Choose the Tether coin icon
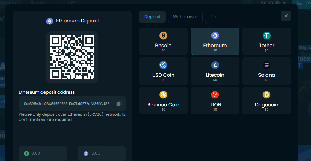Image resolution: width=311 pixels, height=161 pixels. tap(267, 36)
